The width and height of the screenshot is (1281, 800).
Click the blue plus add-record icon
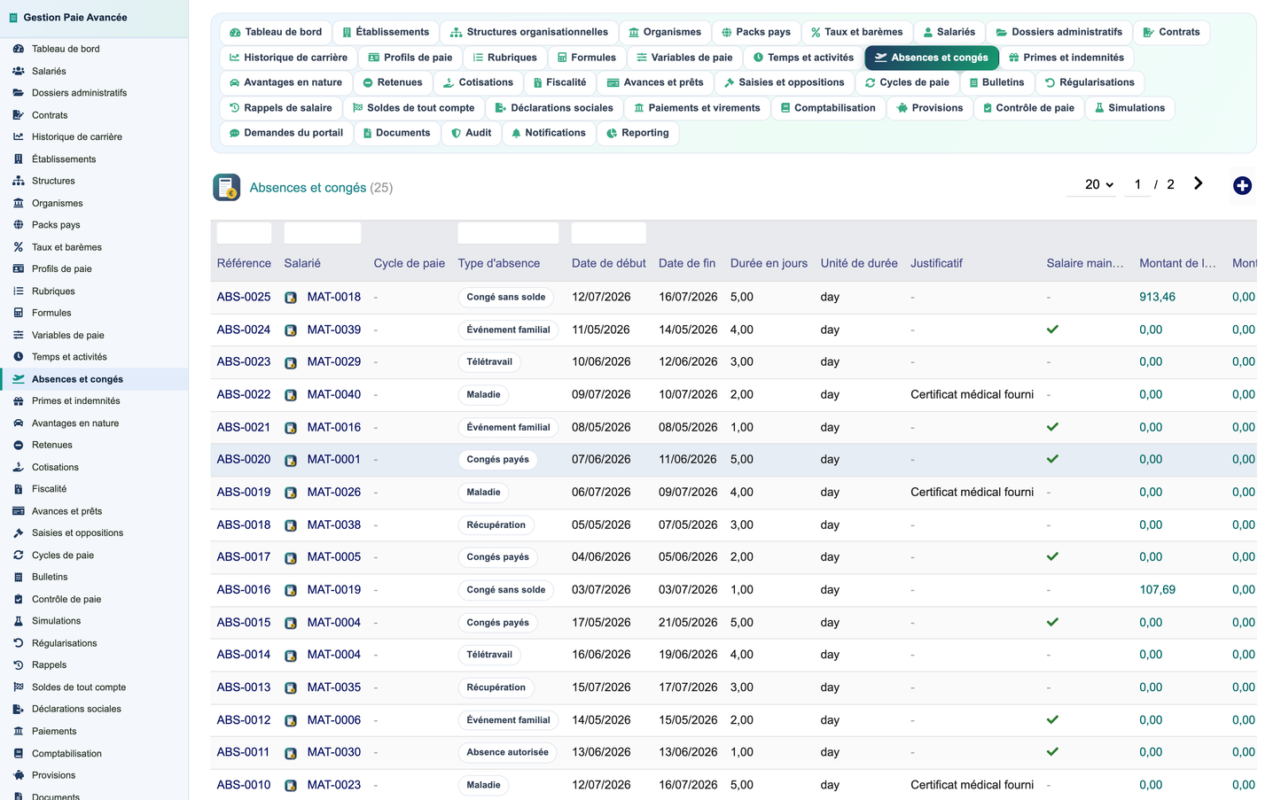(x=1242, y=185)
